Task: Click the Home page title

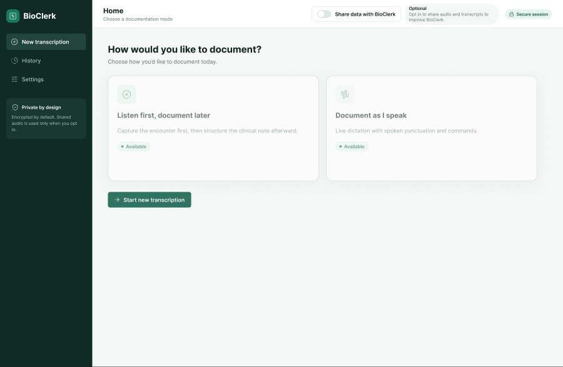Action: click(x=113, y=11)
